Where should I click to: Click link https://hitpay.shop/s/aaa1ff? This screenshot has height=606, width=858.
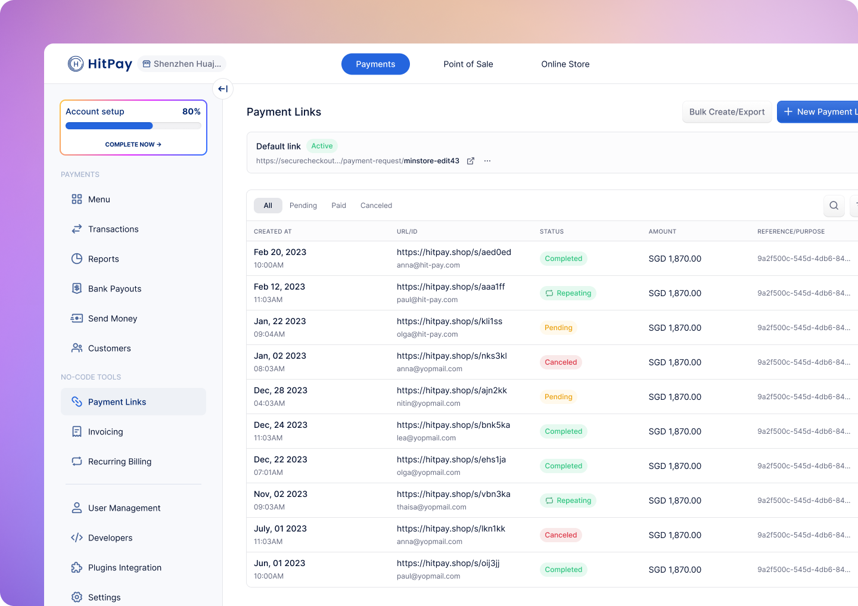450,287
